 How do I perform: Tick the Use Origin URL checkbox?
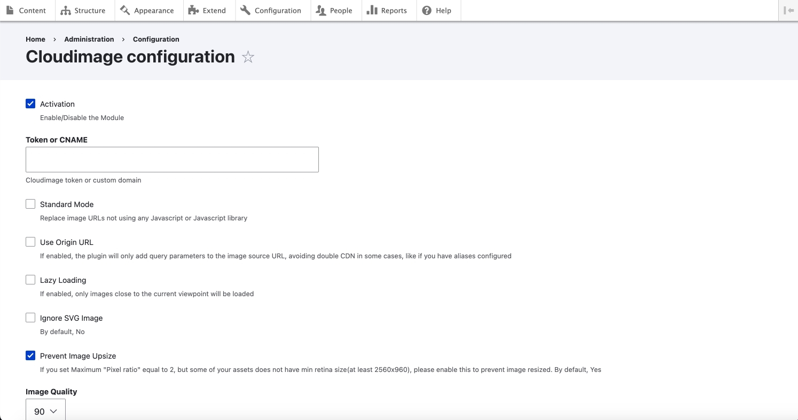tap(30, 242)
